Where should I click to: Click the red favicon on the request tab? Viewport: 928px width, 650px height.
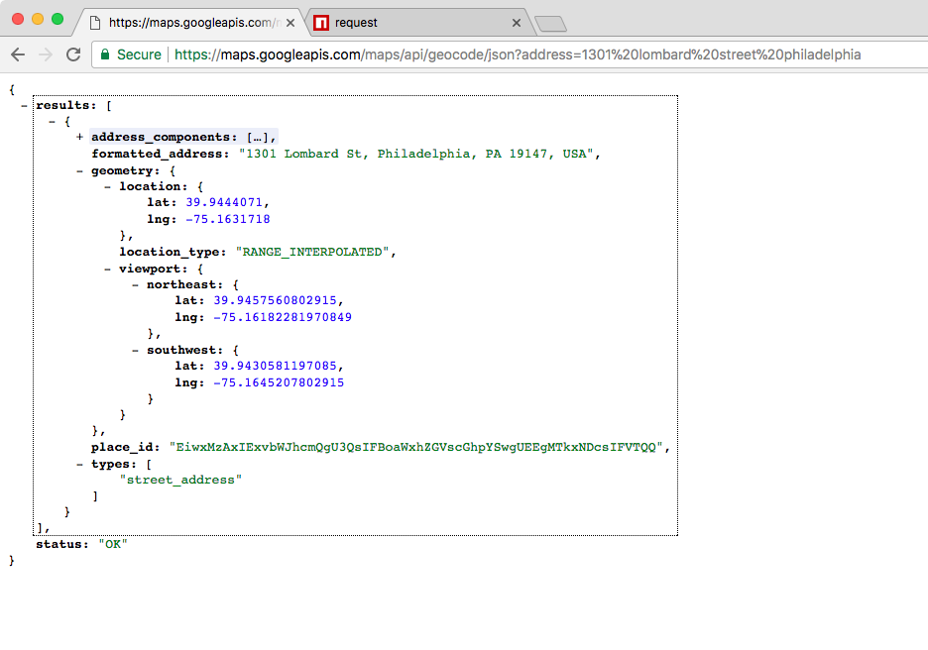click(x=321, y=22)
